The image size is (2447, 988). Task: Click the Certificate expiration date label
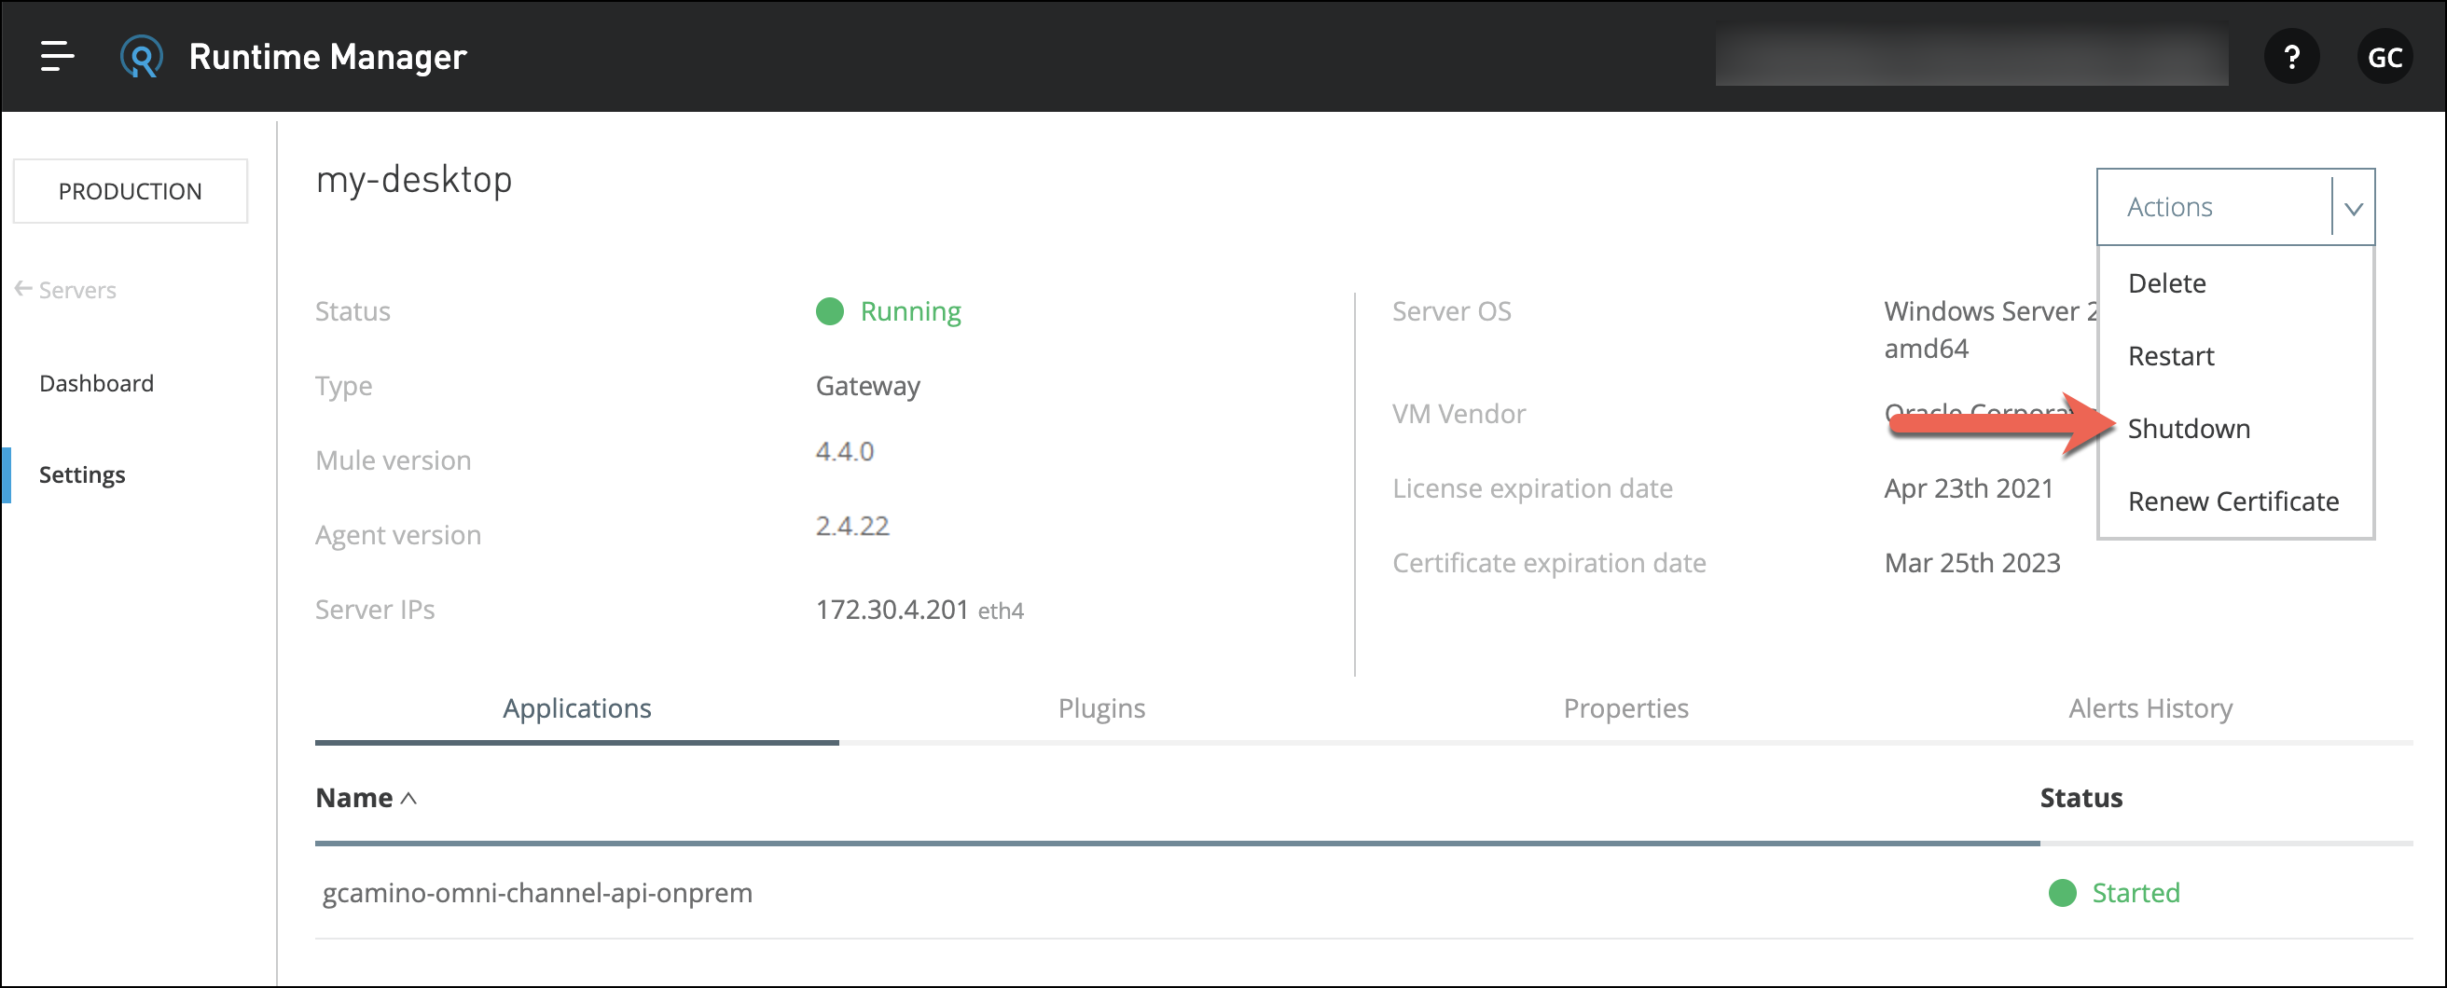1548,563
